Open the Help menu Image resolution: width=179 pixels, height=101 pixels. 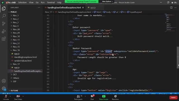(59, 3)
